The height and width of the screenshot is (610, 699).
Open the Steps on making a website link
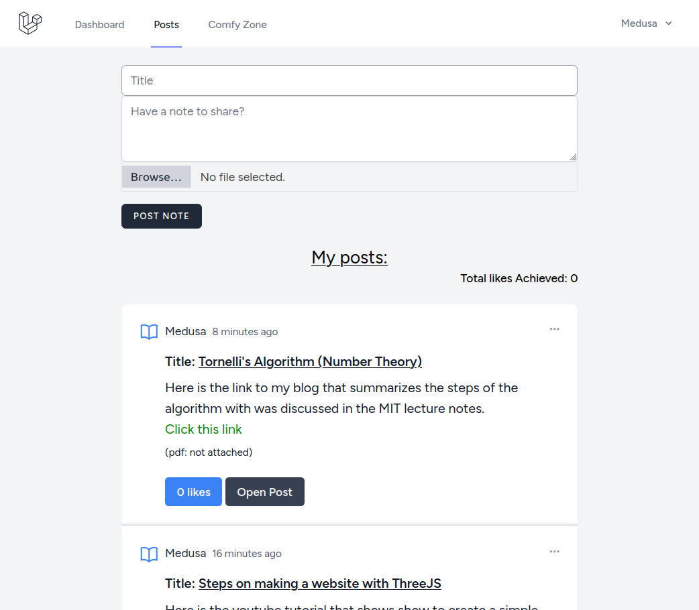click(x=319, y=583)
